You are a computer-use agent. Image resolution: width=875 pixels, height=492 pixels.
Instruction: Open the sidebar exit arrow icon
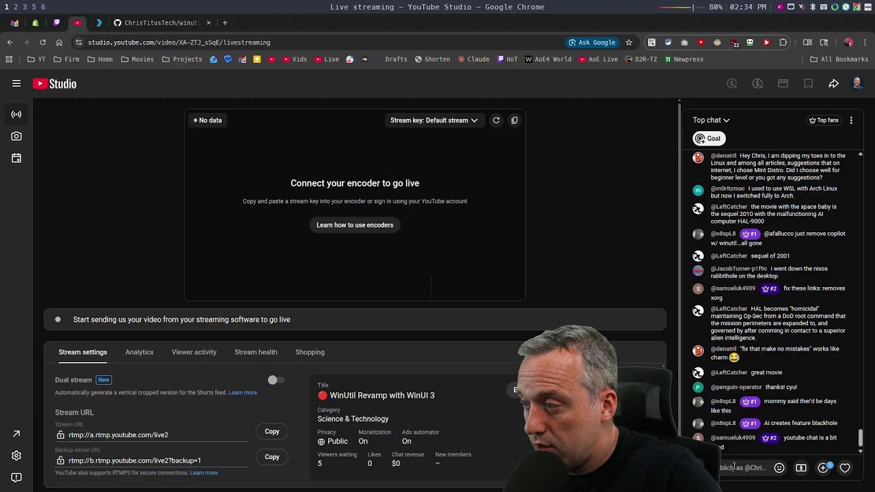pyautogui.click(x=16, y=434)
